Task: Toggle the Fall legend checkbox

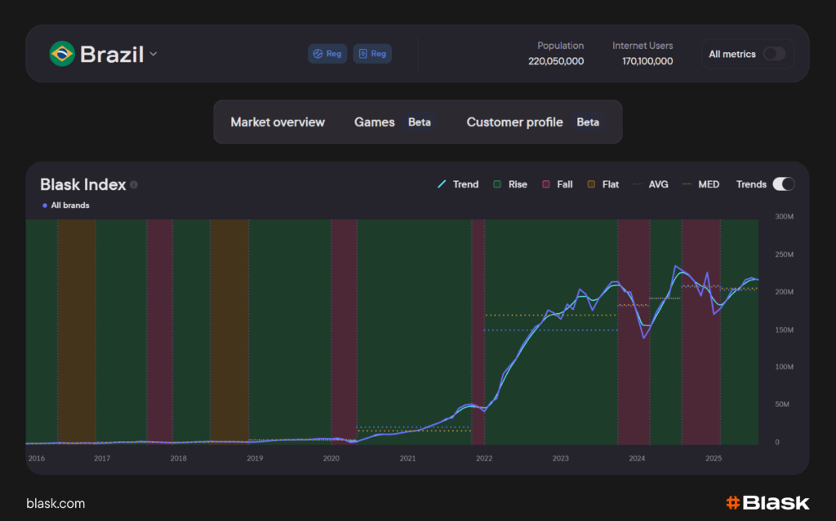Action: (x=546, y=184)
